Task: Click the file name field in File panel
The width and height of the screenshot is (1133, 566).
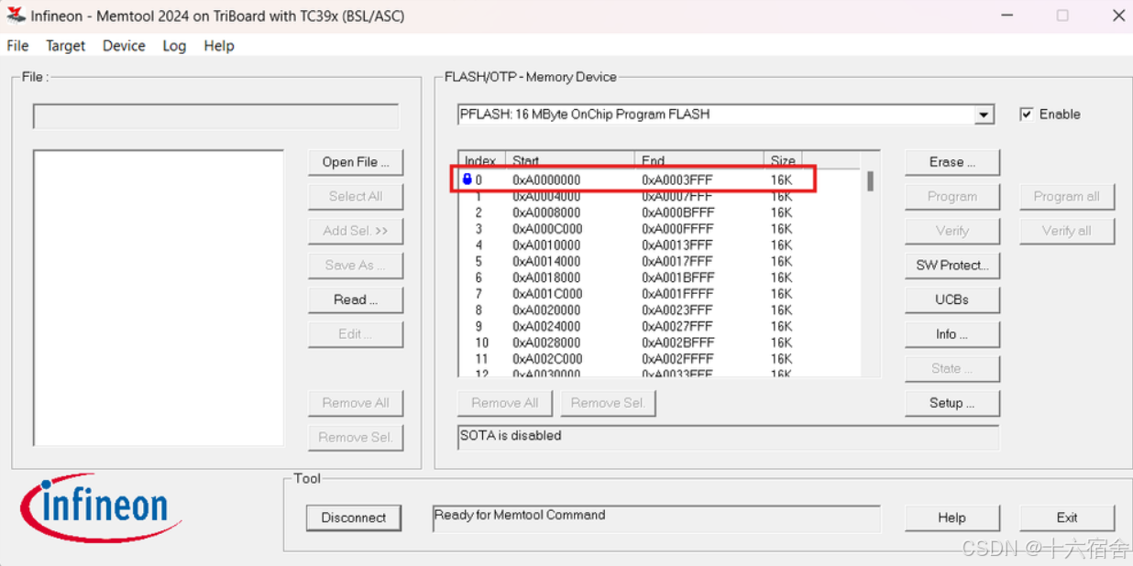Action: 216,116
